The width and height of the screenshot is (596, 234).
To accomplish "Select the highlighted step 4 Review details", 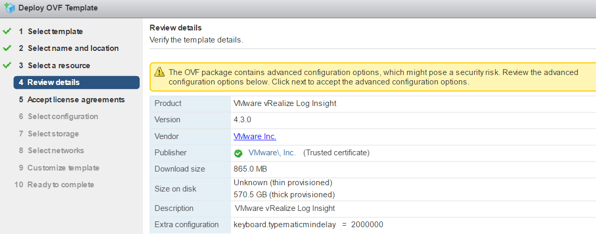I will [x=76, y=82].
